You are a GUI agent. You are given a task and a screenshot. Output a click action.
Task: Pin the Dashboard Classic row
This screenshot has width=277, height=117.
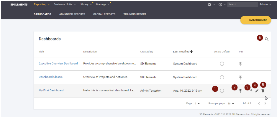(240, 77)
